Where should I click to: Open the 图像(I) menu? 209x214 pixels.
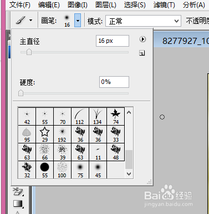point(78,5)
